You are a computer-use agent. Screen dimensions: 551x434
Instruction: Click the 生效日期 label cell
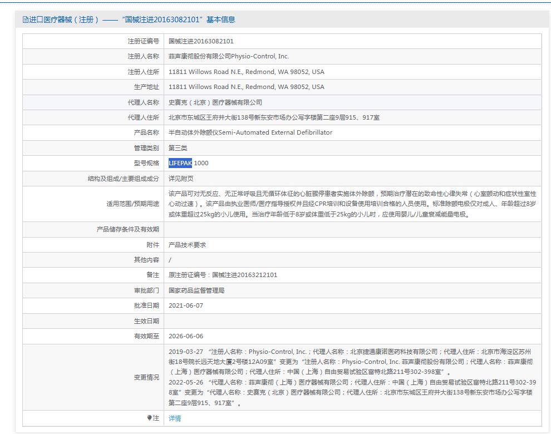click(x=93, y=321)
